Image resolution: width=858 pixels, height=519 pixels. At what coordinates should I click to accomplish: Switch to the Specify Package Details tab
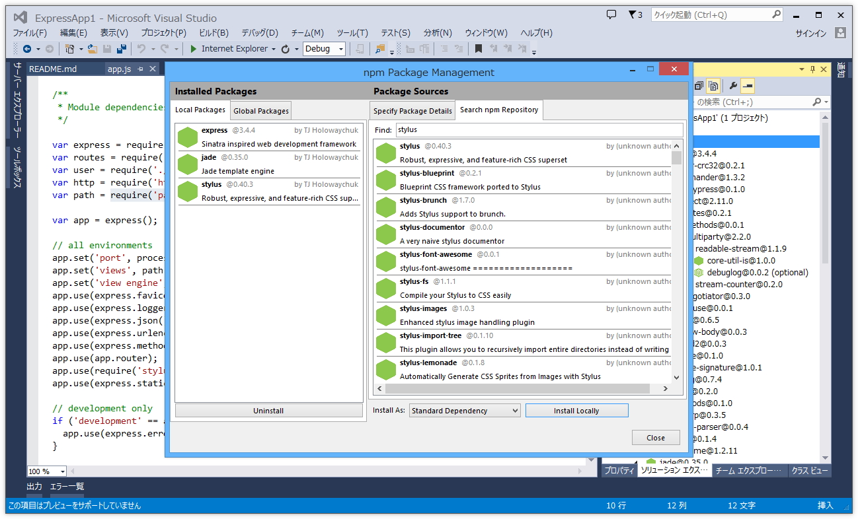(412, 111)
